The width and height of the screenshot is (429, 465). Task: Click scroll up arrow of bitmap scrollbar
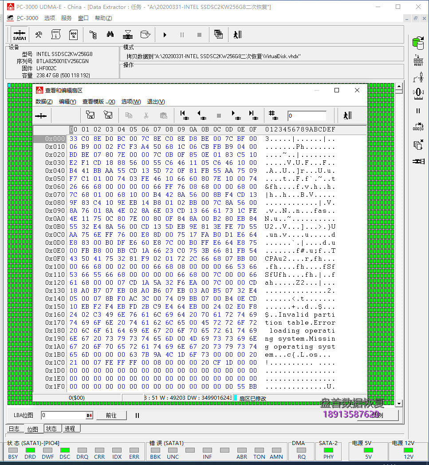(399, 87)
